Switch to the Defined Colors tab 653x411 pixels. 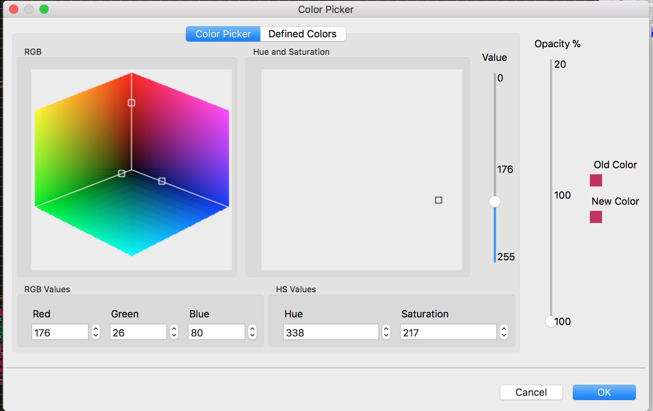[x=303, y=34]
